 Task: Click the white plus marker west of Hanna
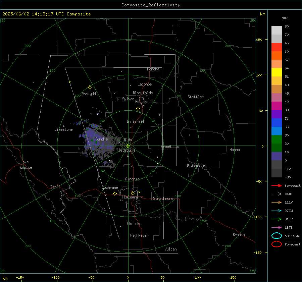tap(190, 135)
